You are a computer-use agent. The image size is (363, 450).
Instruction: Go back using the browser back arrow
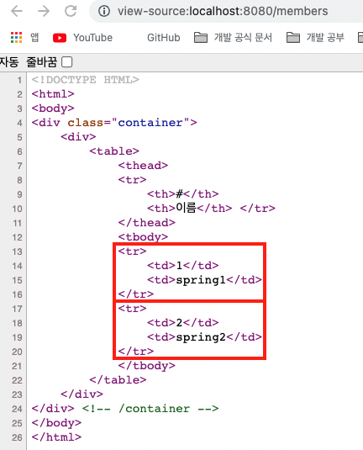click(16, 11)
